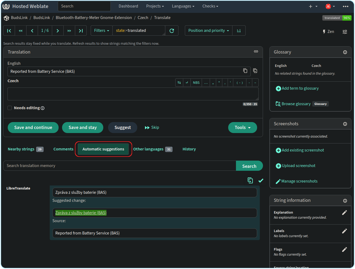This screenshot has height=269, width=355.
Task: Focus the Czech translation text area
Action: click(133, 94)
